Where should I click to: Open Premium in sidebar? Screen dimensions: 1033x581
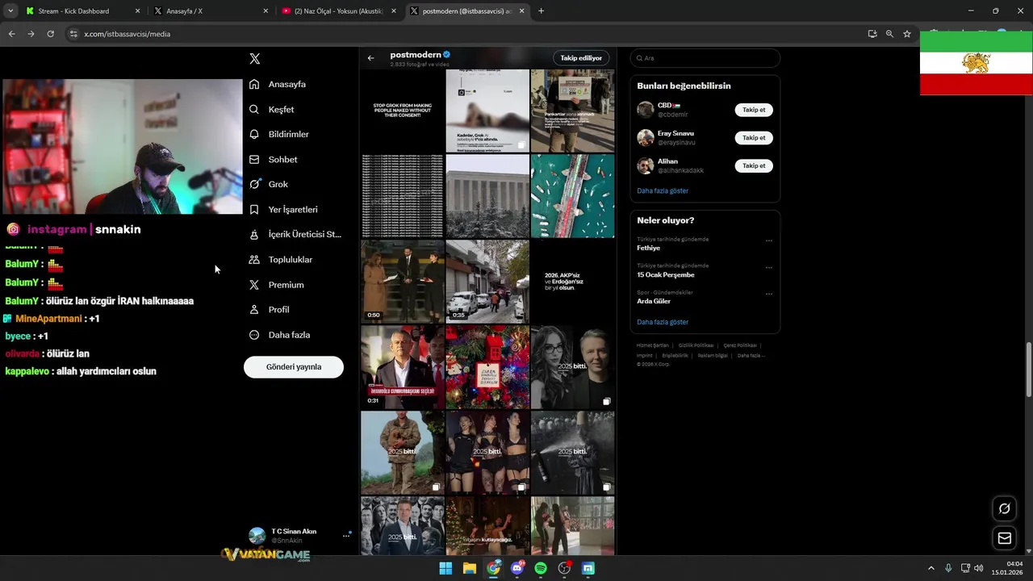point(277,285)
